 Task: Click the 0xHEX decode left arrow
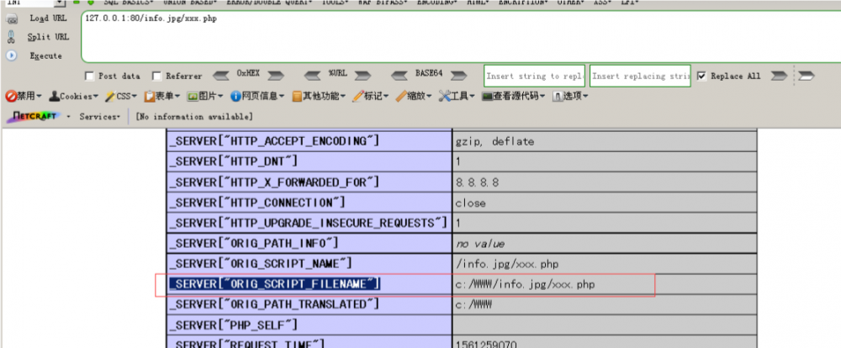tap(222, 76)
